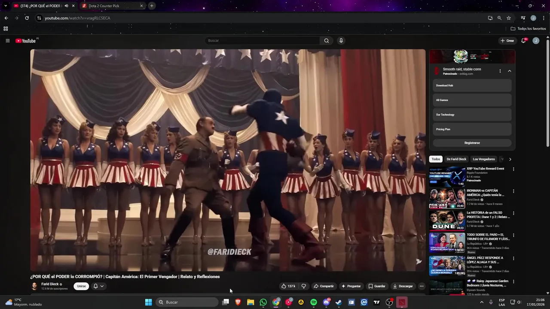Toggle the notification bell for Farid Dieck
This screenshot has height=309, width=550.
(98, 286)
